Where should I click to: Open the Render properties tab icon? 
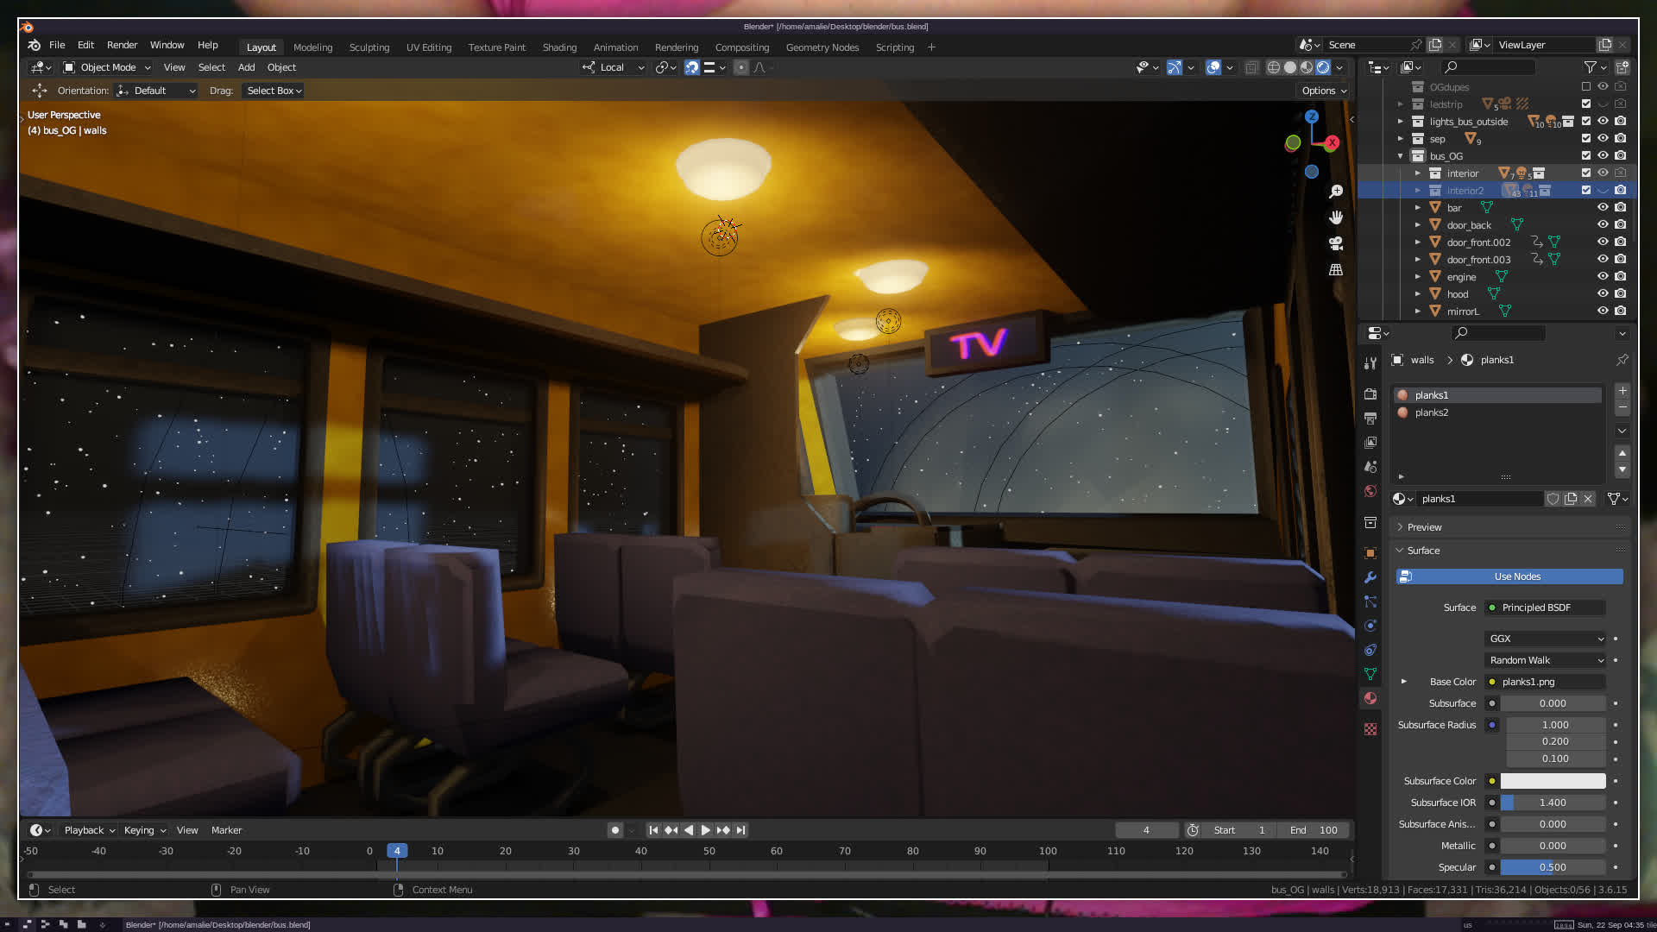click(1370, 394)
